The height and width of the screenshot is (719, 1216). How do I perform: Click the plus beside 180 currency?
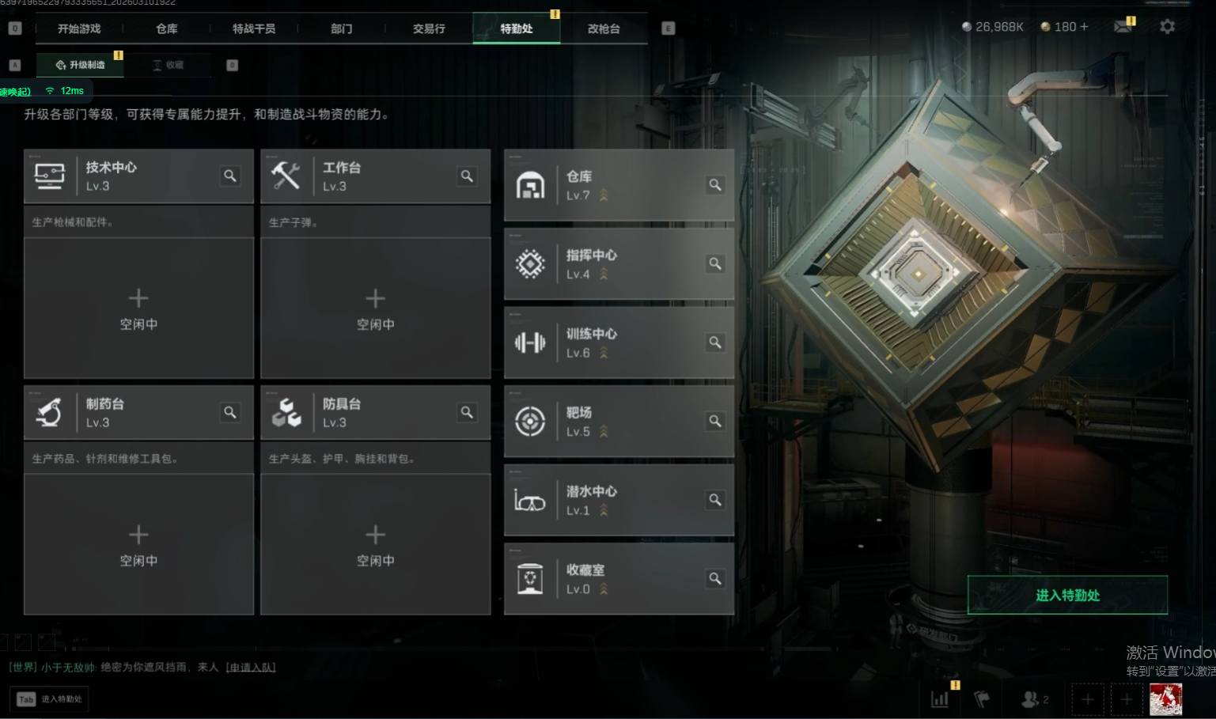click(1084, 27)
